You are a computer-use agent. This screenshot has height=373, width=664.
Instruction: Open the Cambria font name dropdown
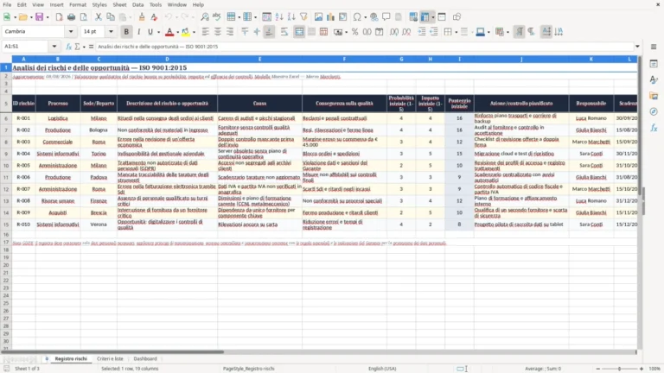click(x=71, y=31)
